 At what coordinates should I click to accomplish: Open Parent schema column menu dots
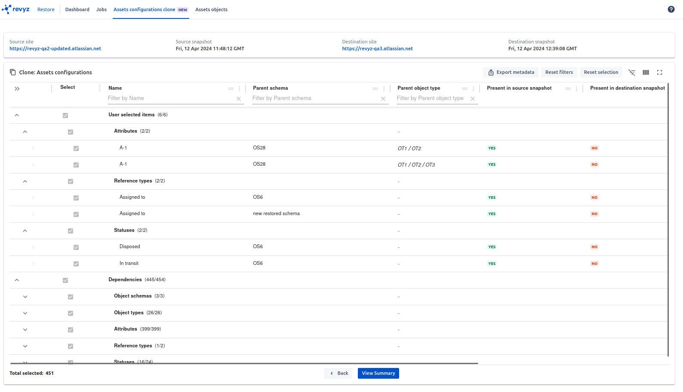pyautogui.click(x=384, y=88)
